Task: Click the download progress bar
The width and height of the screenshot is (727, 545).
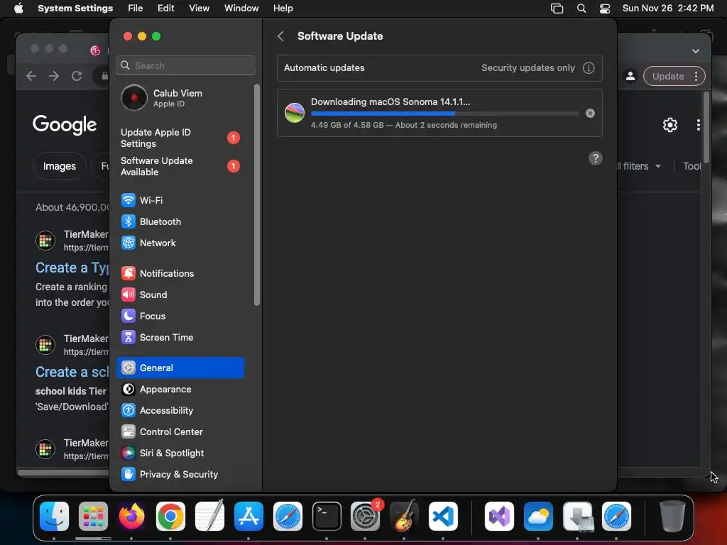Action: coord(444,114)
